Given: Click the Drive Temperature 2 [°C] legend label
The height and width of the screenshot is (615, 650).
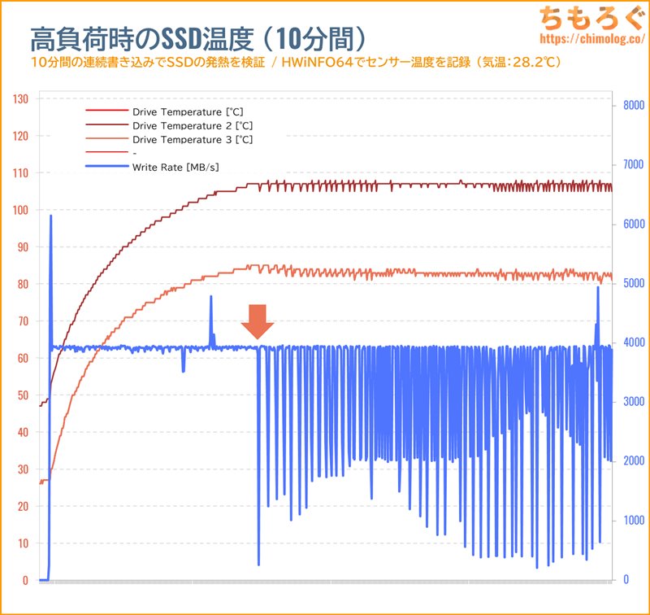Looking at the screenshot, I should [193, 126].
